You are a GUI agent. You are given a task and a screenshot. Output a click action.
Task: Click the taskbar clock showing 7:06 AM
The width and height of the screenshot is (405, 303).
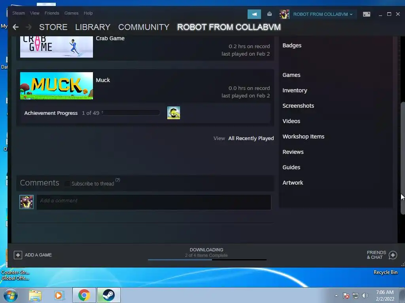coord(385,296)
